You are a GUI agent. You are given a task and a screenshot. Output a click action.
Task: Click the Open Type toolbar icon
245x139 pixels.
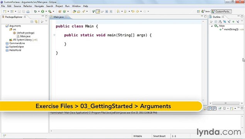point(74,12)
